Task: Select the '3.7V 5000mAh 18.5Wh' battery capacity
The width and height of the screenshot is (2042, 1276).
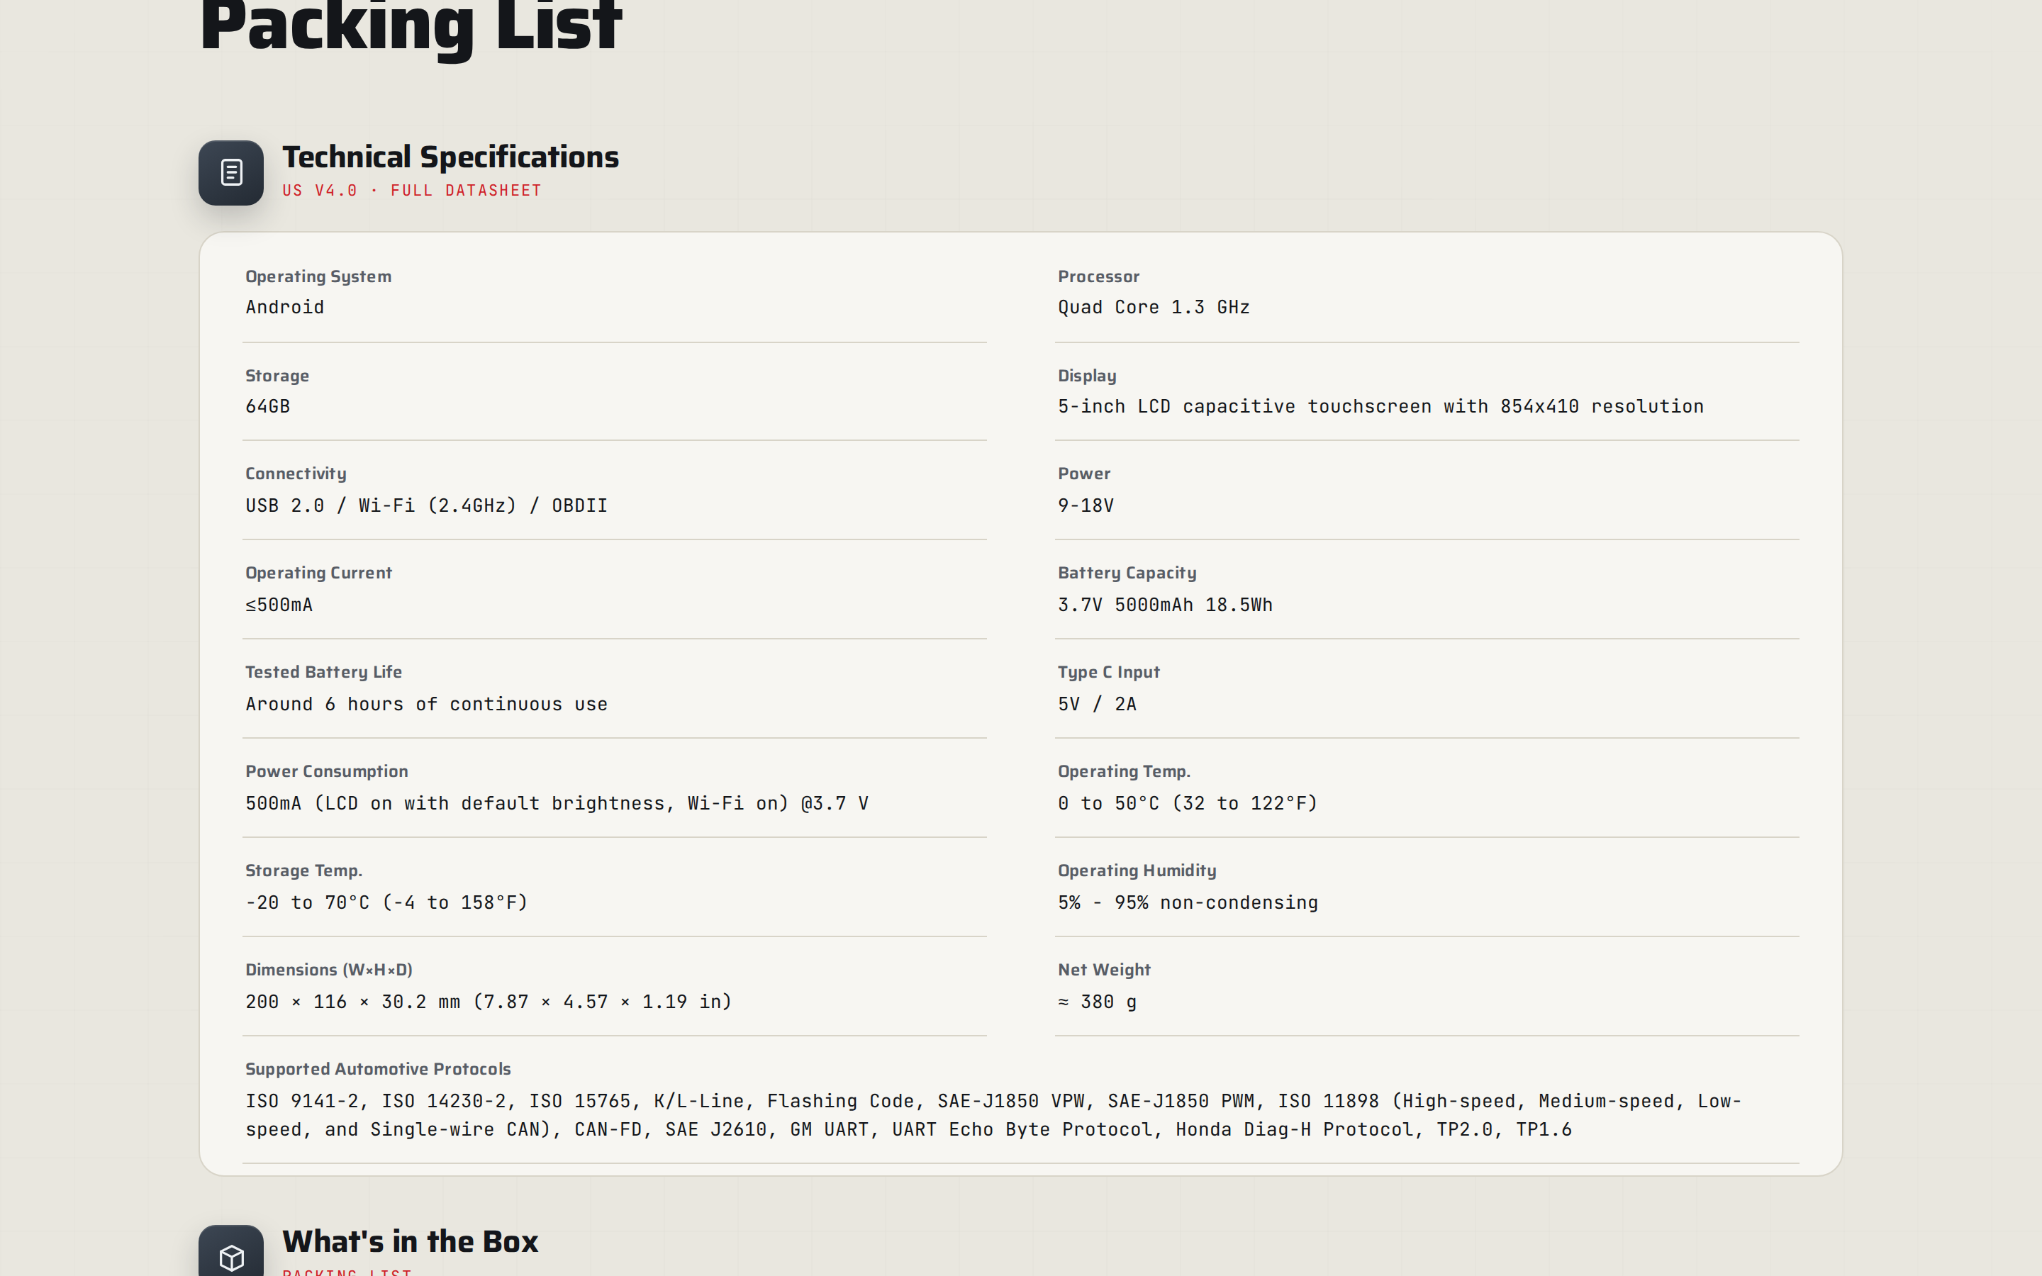Action: coord(1166,605)
